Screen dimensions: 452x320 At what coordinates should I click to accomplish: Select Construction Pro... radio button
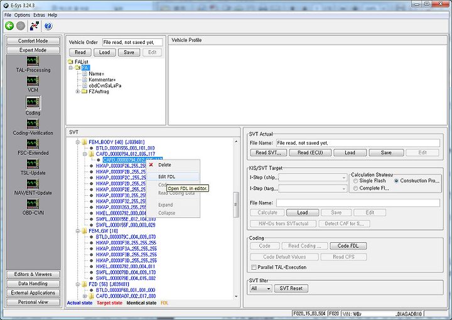point(396,181)
